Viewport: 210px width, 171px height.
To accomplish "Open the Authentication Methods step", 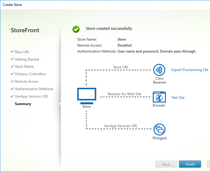I will [34, 89].
